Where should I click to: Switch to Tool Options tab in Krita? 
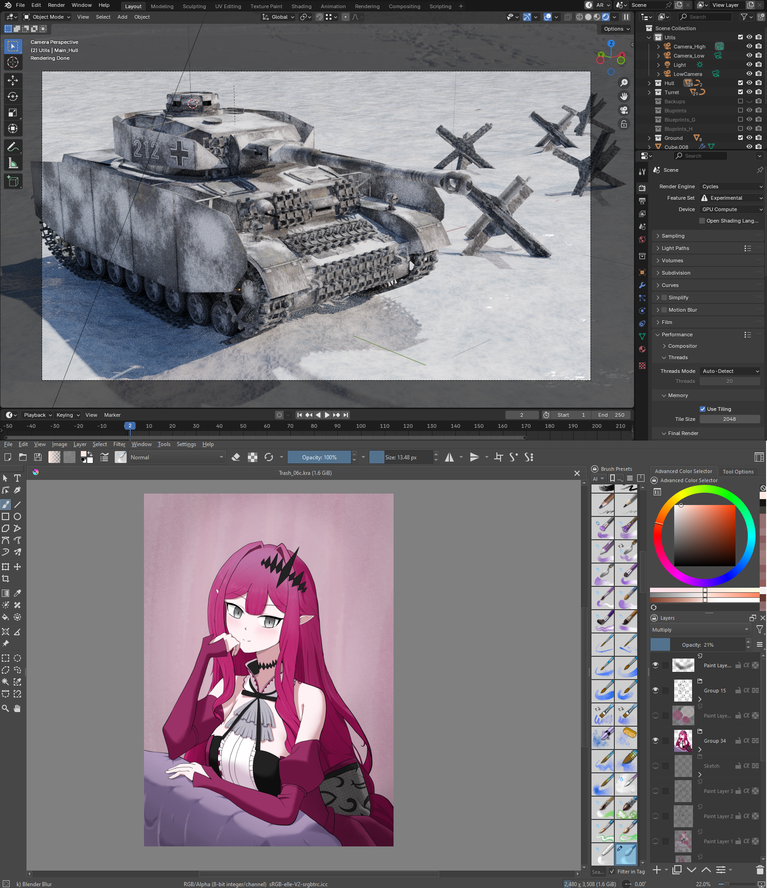[x=738, y=471]
